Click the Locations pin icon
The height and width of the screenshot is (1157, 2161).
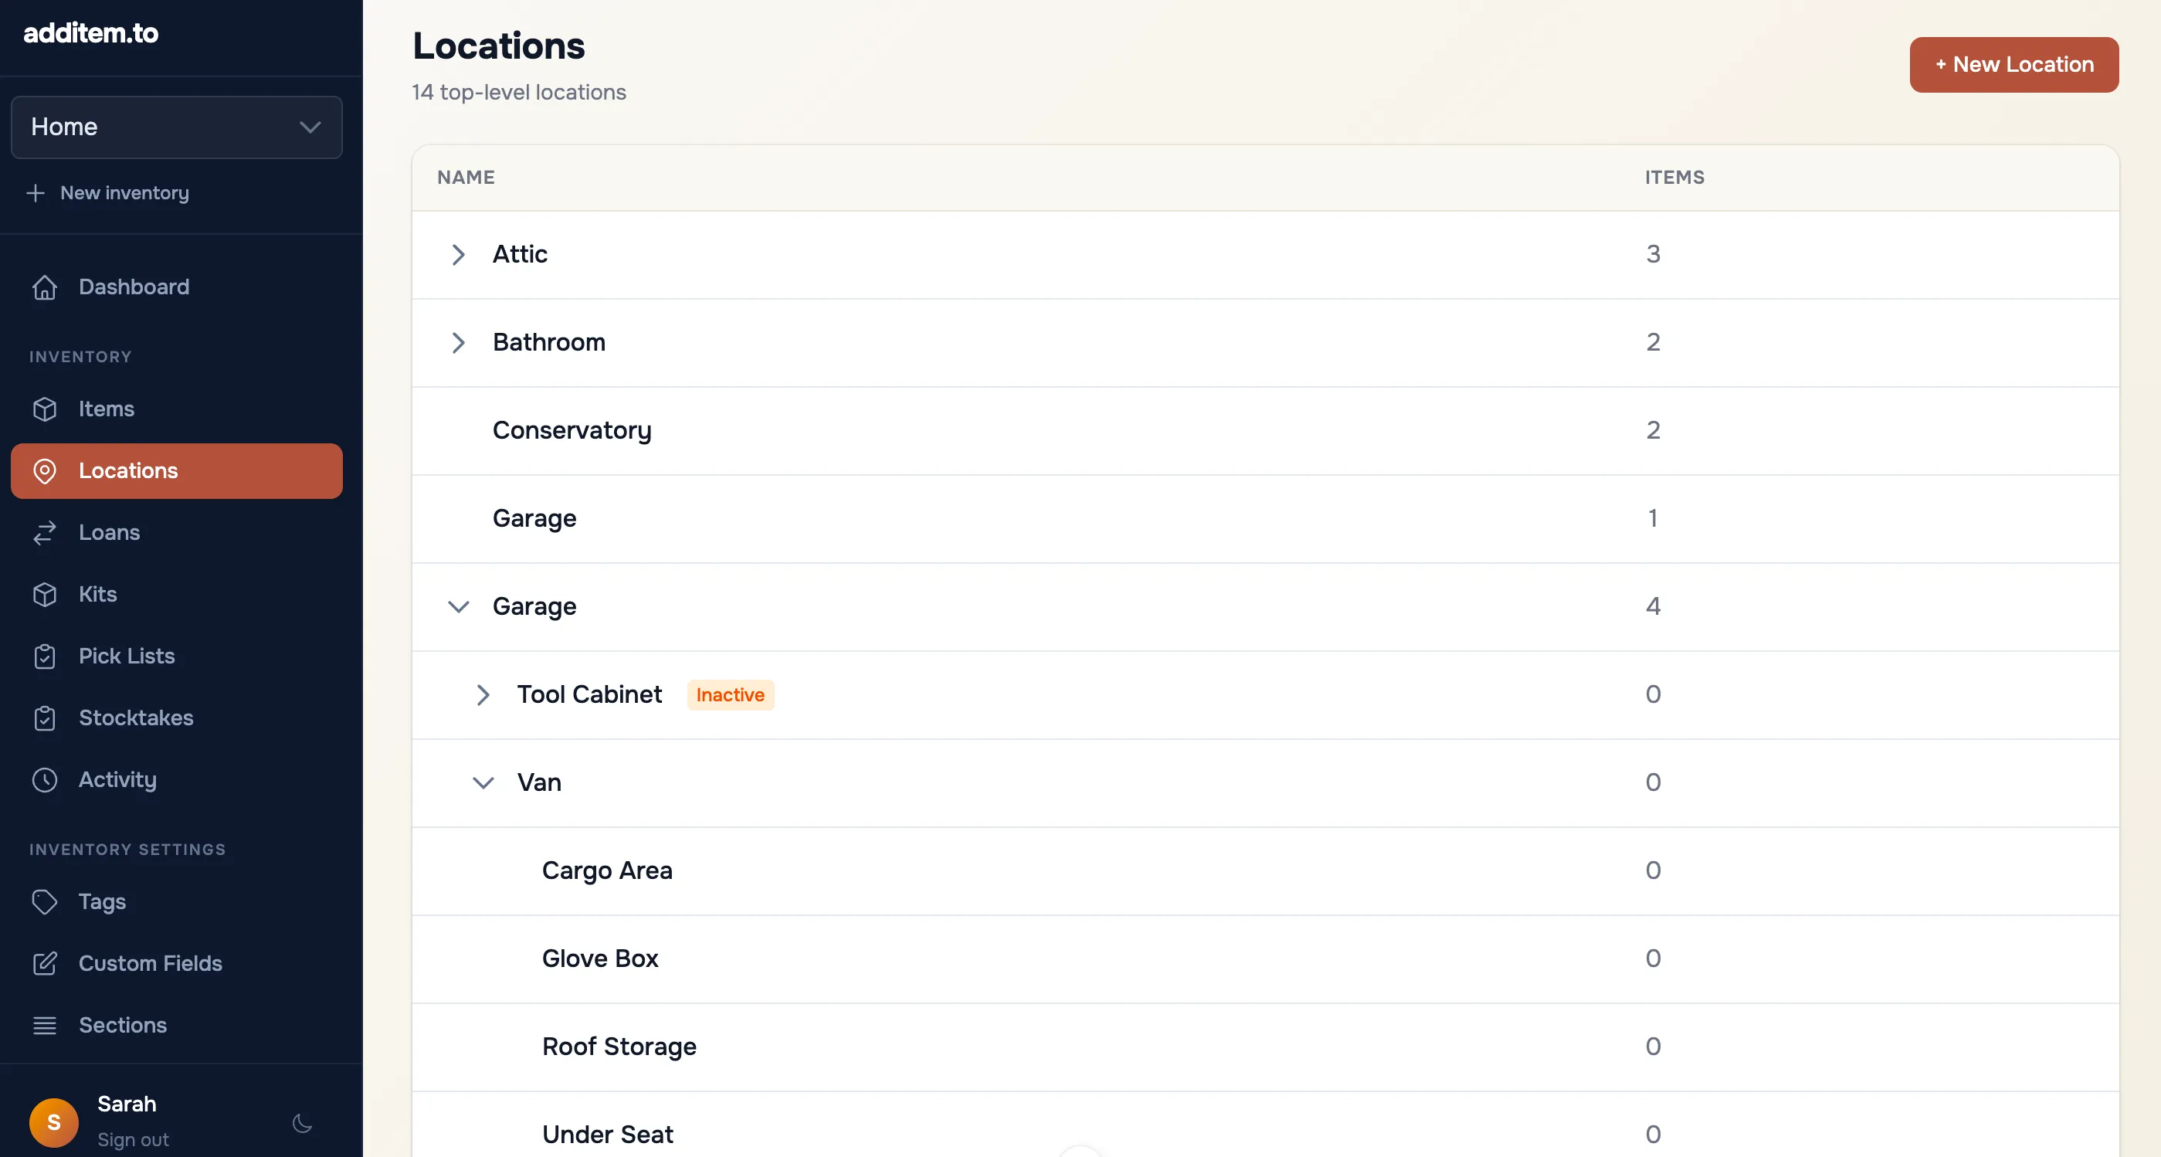[45, 470]
